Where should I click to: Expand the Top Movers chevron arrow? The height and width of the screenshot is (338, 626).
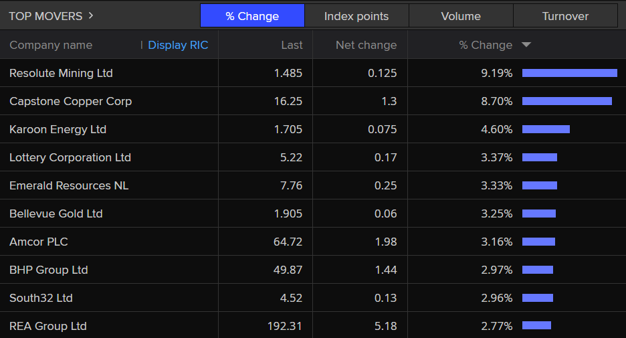click(91, 15)
